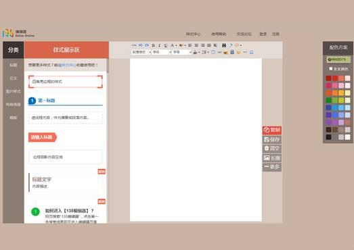Open the highlight color dropdown arrow
Screen dimensions: 354x250
click(x=185, y=45)
